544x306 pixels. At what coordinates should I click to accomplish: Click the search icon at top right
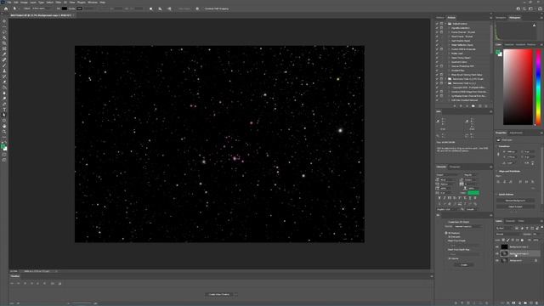pos(524,8)
